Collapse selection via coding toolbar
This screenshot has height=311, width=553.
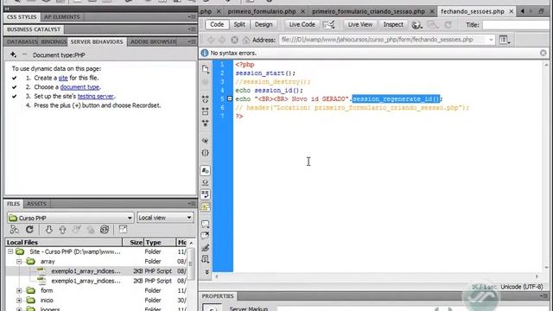(206, 111)
